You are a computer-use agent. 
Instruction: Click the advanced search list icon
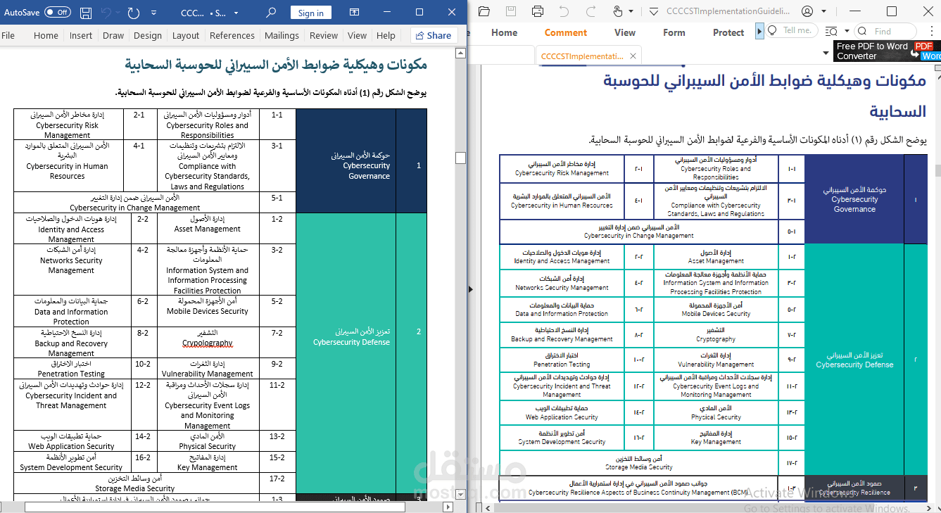(x=831, y=31)
